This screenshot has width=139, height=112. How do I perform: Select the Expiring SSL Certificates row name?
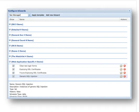tap(30, 69)
